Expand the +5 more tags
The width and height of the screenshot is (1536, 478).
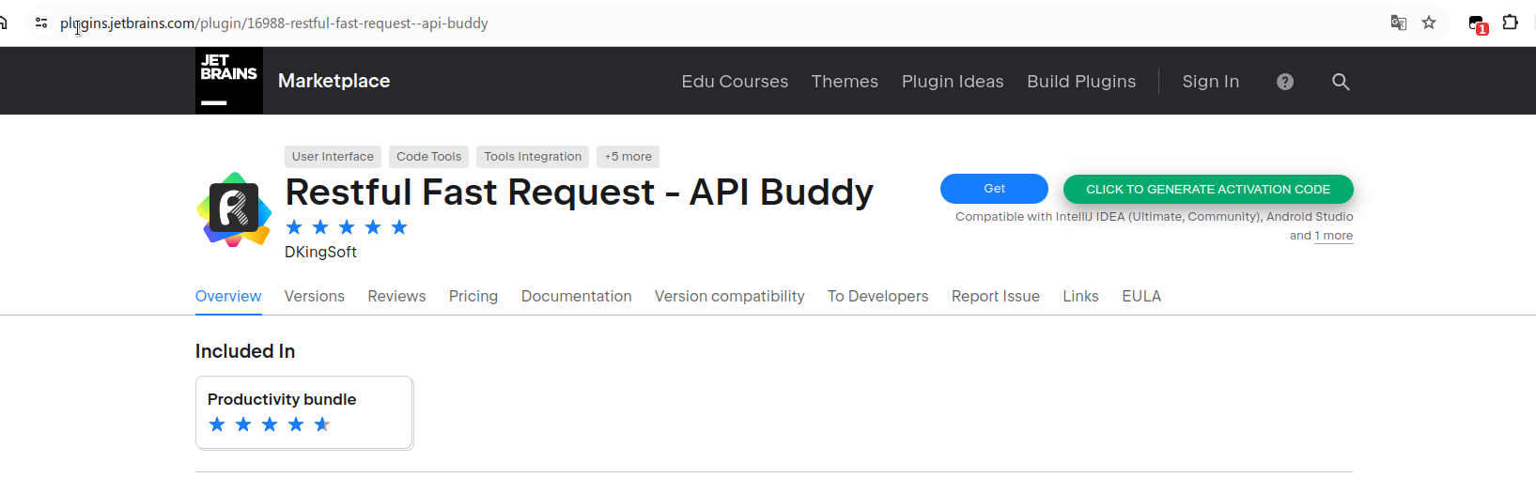pos(628,157)
